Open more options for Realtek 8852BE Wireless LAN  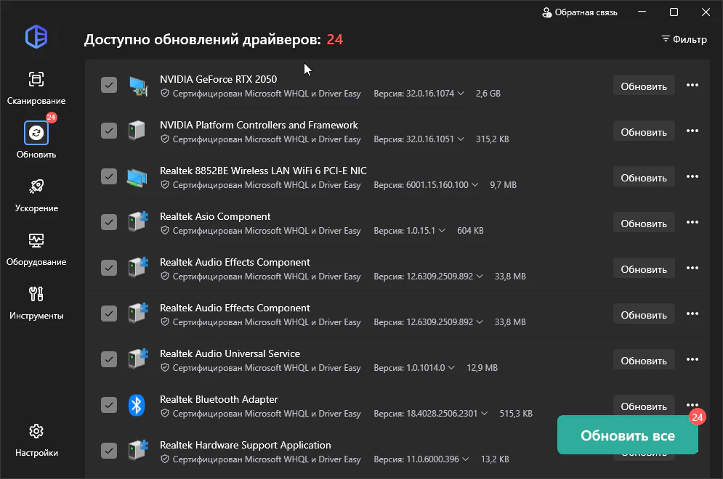(692, 176)
